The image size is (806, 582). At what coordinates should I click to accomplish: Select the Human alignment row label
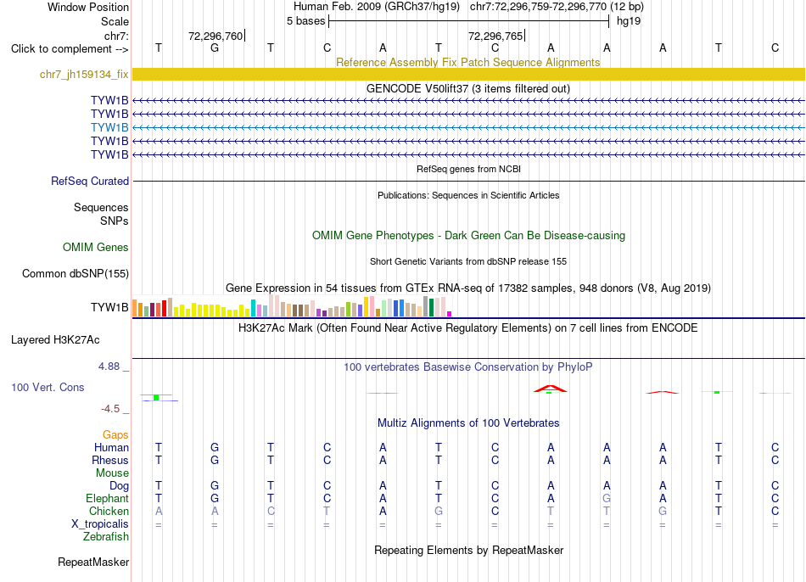pos(111,447)
